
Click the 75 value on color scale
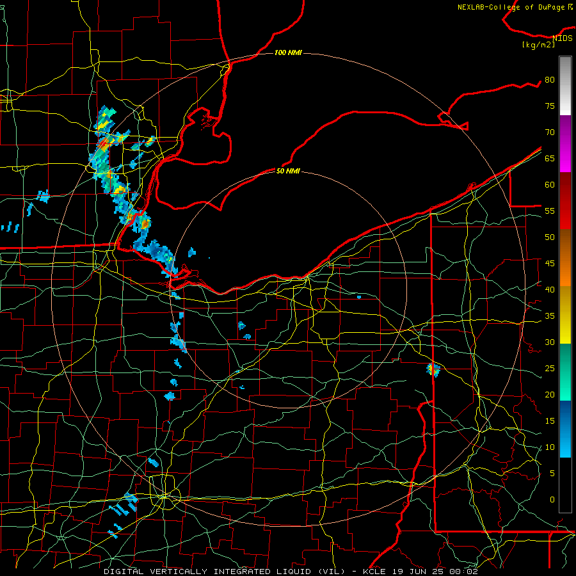click(x=550, y=106)
